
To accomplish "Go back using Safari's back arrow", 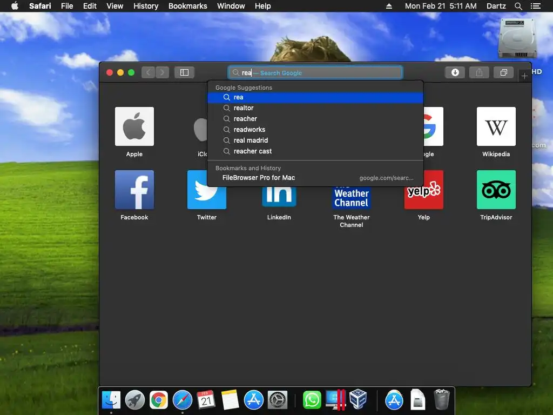I will 149,72.
